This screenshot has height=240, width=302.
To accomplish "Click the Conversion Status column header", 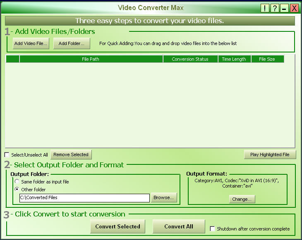I will click(x=190, y=59).
